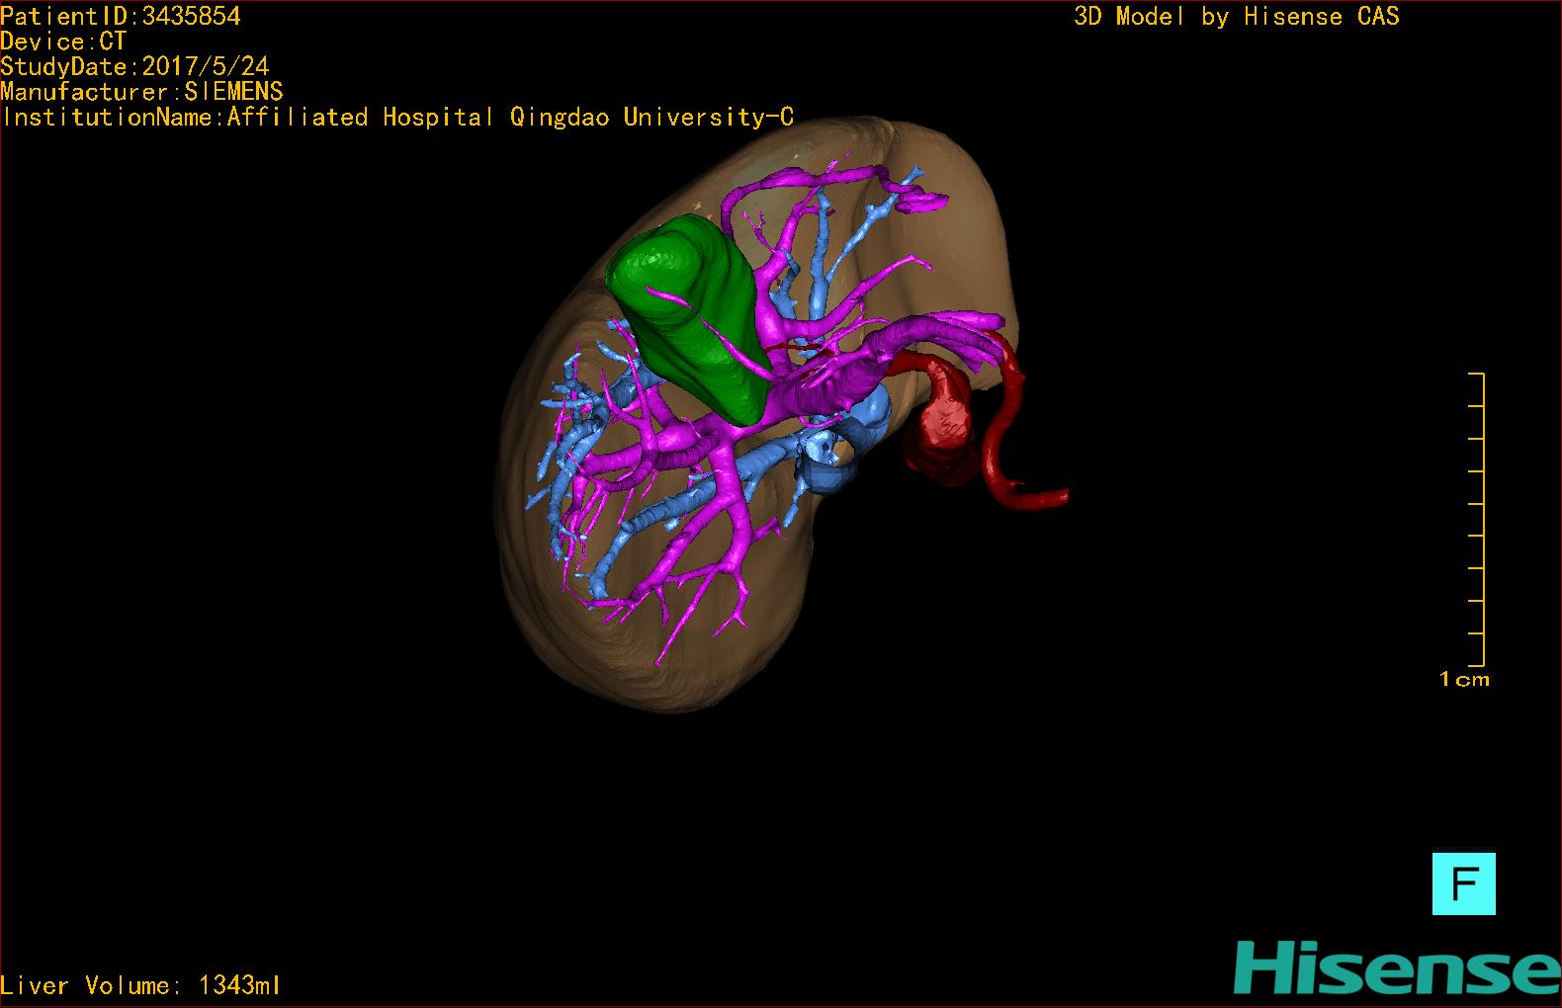Click the PatientID:3435854 text

[x=121, y=16]
